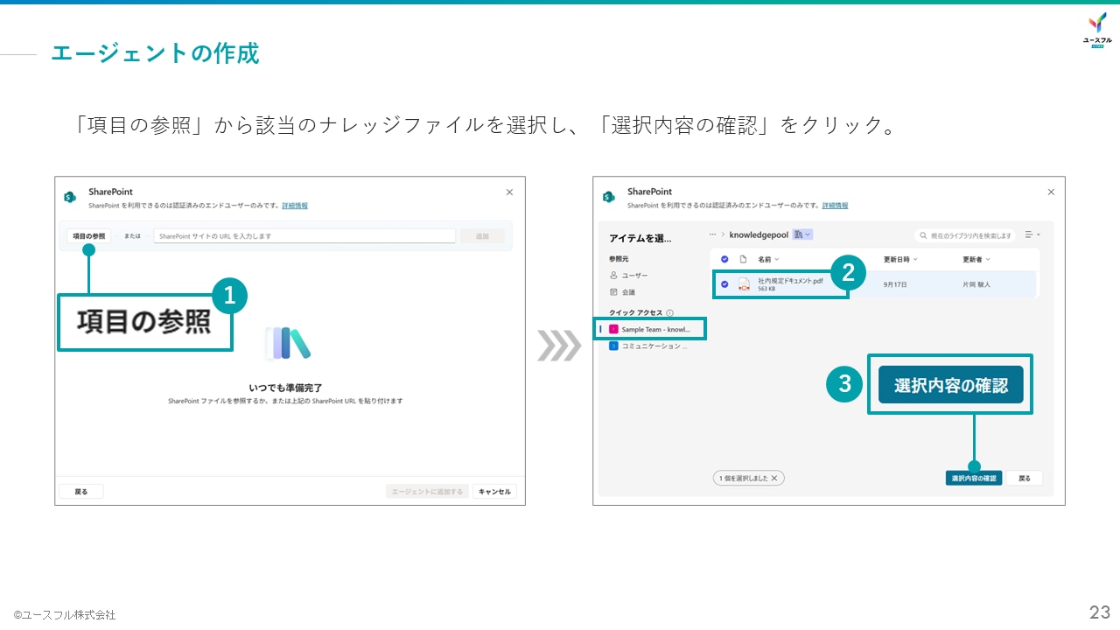This screenshot has height=630, width=1120.
Task: Click the blue コミュニケーション site icon
Action: (x=612, y=346)
